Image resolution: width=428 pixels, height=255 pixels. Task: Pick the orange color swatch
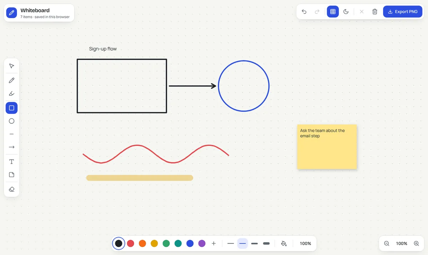click(x=142, y=244)
